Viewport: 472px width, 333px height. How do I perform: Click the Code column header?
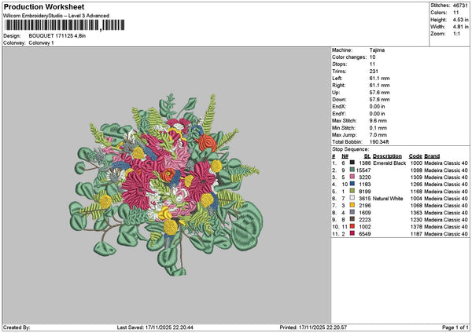coord(415,156)
